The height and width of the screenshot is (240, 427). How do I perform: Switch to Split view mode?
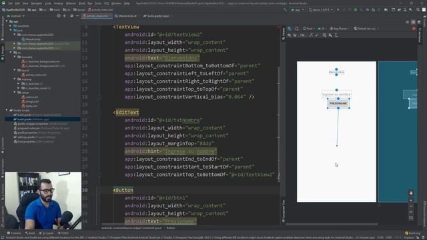click(x=413, y=22)
